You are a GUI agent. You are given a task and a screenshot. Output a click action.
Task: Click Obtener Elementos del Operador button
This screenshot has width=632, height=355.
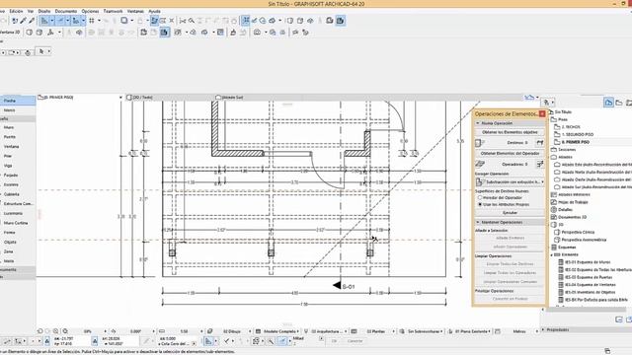point(510,154)
